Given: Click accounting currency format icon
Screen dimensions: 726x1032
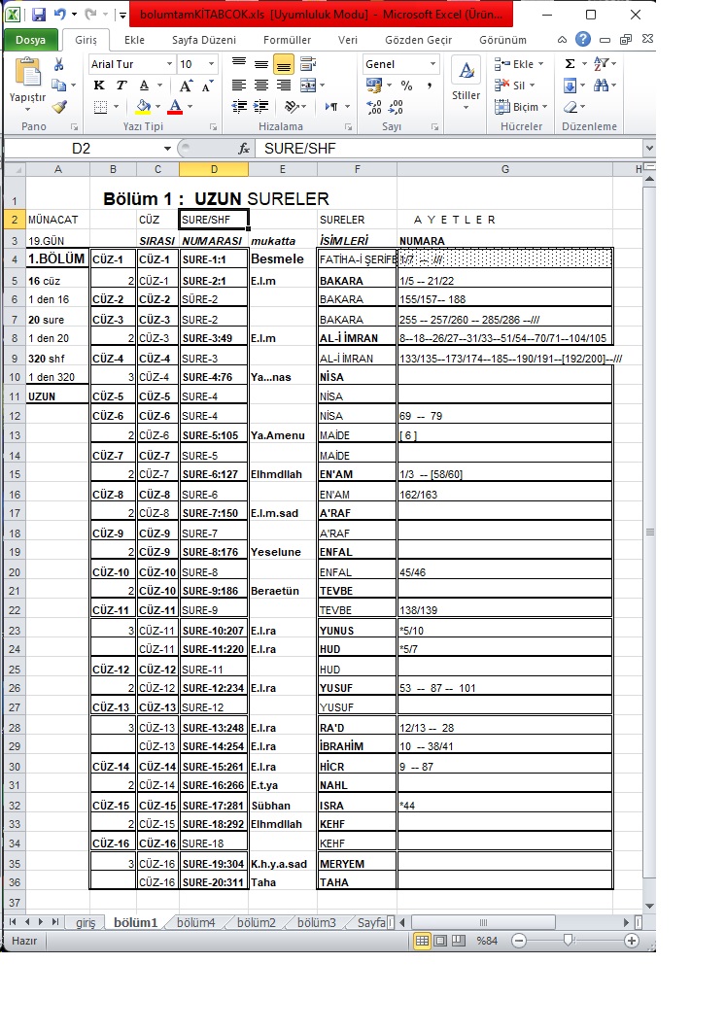Looking at the screenshot, I should [x=374, y=86].
